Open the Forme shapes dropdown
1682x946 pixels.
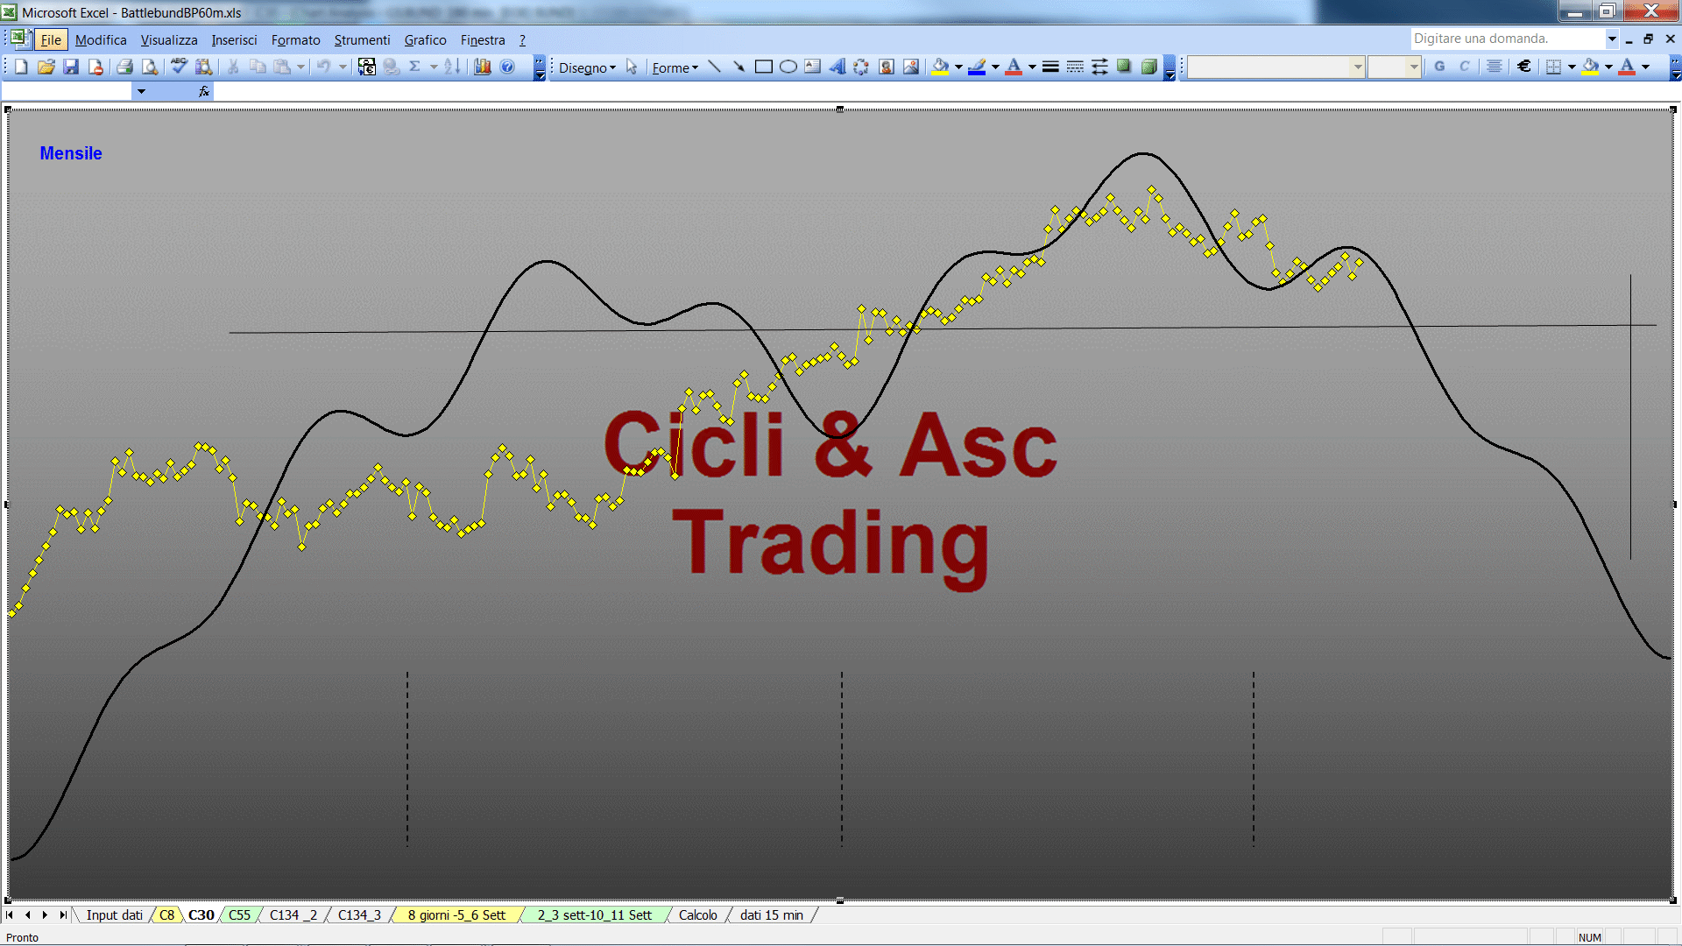pos(675,67)
